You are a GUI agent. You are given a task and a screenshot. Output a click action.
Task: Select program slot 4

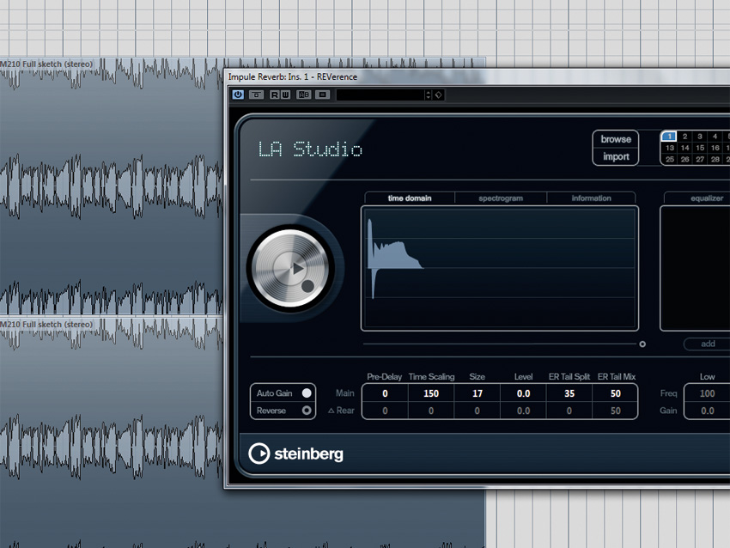click(x=715, y=136)
